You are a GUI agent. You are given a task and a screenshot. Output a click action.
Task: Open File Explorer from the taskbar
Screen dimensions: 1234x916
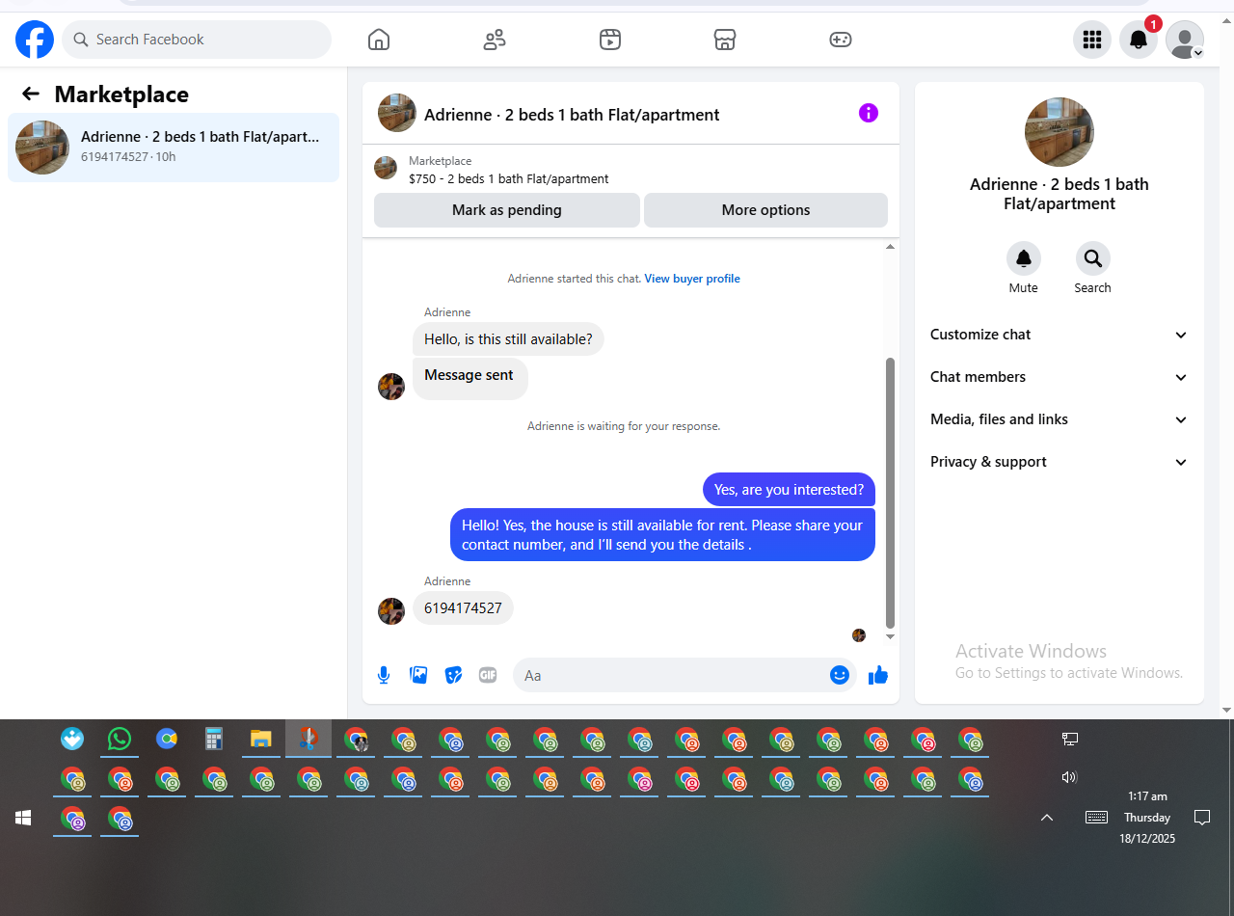coord(261,740)
